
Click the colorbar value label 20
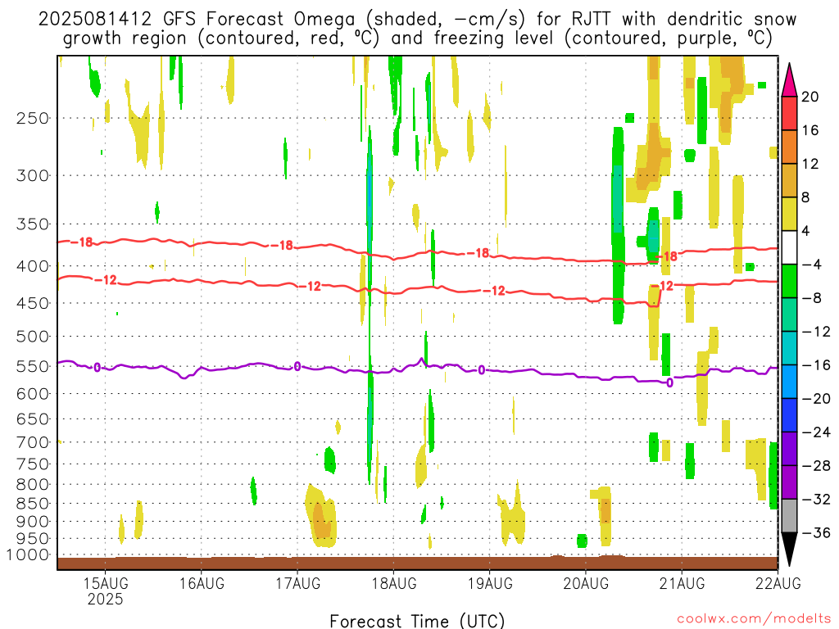(810, 97)
